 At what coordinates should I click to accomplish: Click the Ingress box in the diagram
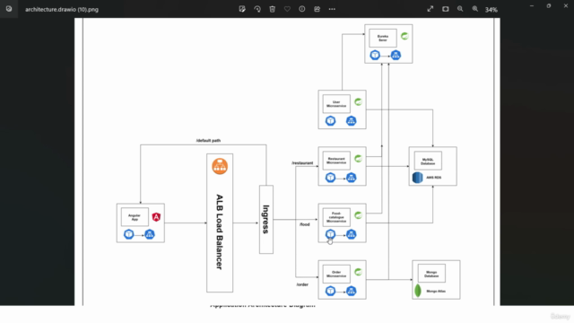[266, 219]
